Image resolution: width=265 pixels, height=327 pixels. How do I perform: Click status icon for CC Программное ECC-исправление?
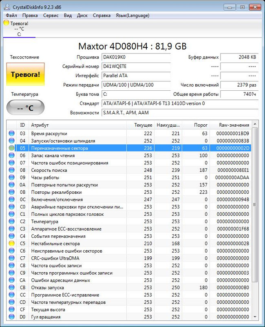pos(12,295)
